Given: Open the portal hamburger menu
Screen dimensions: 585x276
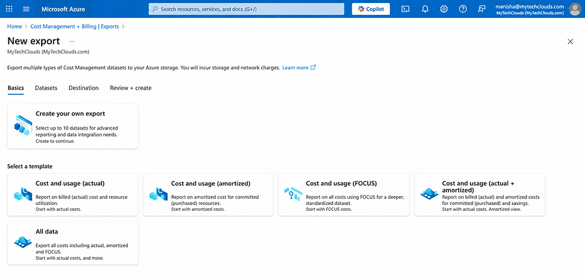Looking at the screenshot, I should [x=26, y=9].
